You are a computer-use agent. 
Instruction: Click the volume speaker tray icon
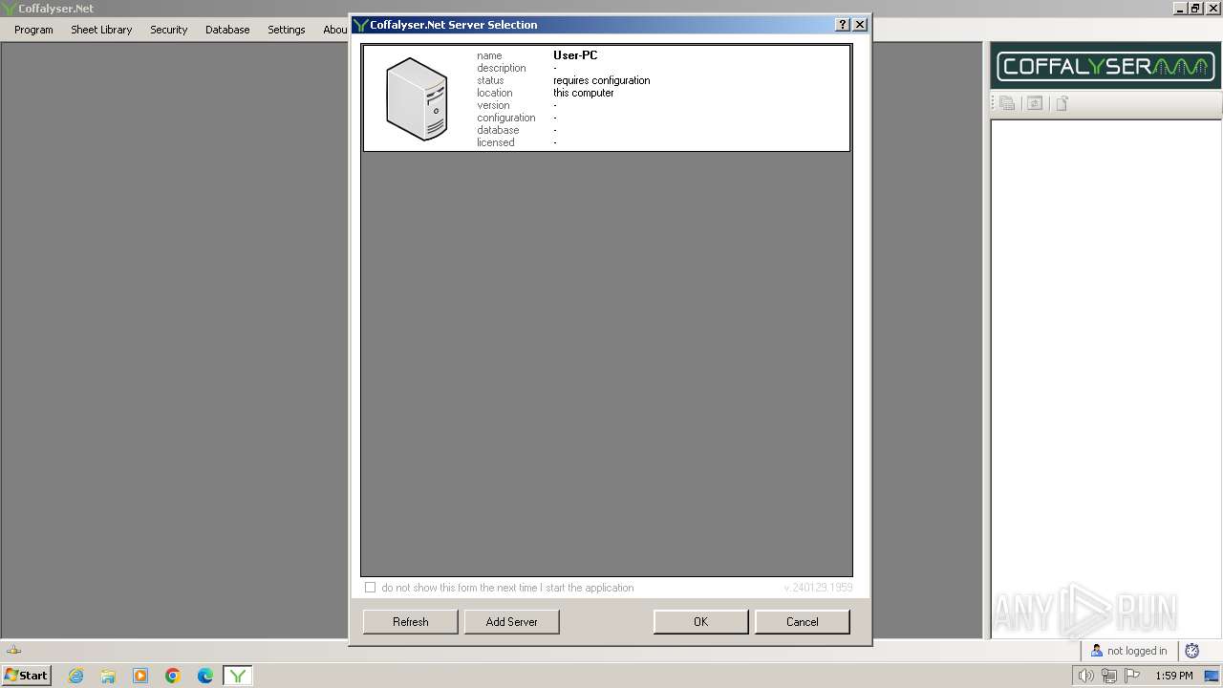[1086, 676]
